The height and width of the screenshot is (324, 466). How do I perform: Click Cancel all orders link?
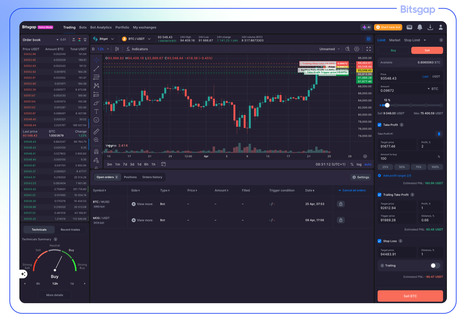352,190
